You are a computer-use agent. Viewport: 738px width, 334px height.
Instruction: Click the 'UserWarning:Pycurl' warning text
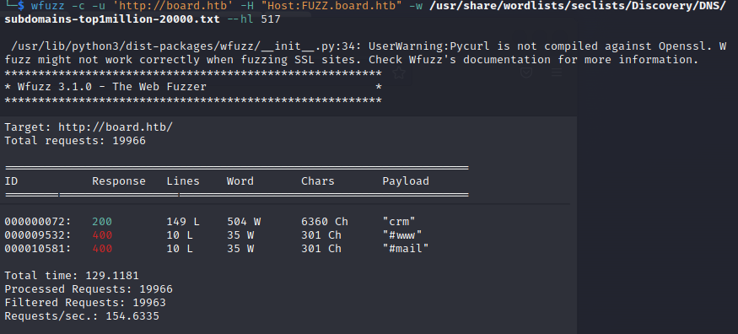[428, 46]
